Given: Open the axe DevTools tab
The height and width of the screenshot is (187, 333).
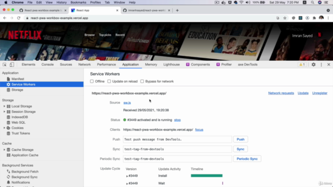Looking at the screenshot, I should click(248, 64).
